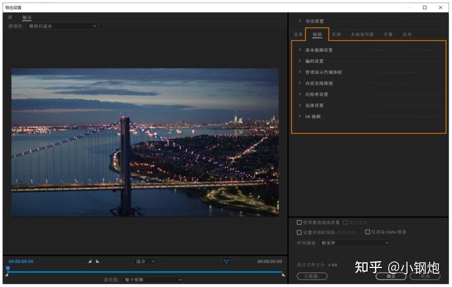Click the bridge video preview image

point(145,142)
